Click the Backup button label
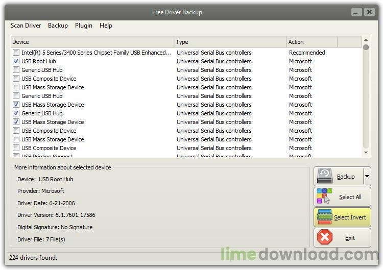The image size is (383, 270). click(x=346, y=177)
